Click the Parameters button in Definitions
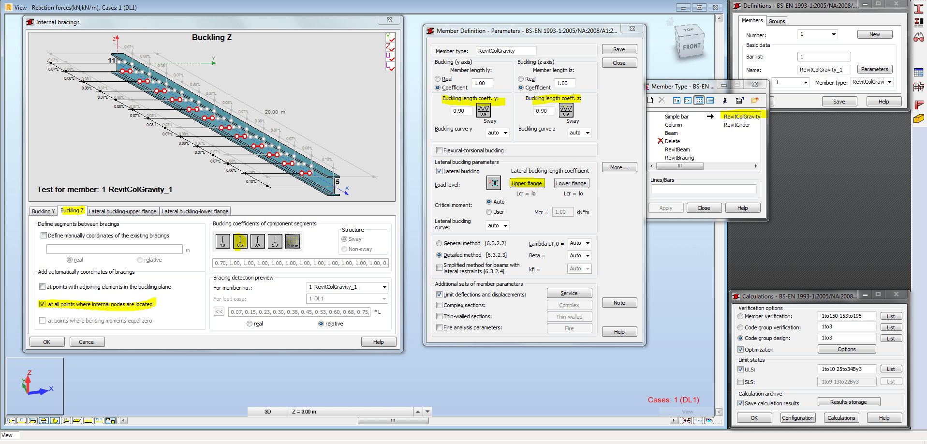 (874, 70)
